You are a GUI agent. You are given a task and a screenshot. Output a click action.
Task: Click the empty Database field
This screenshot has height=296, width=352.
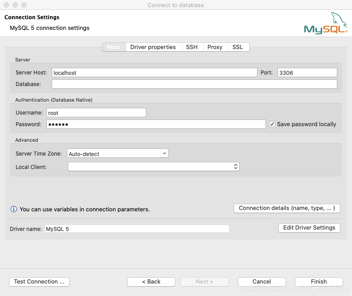pyautogui.click(x=195, y=84)
